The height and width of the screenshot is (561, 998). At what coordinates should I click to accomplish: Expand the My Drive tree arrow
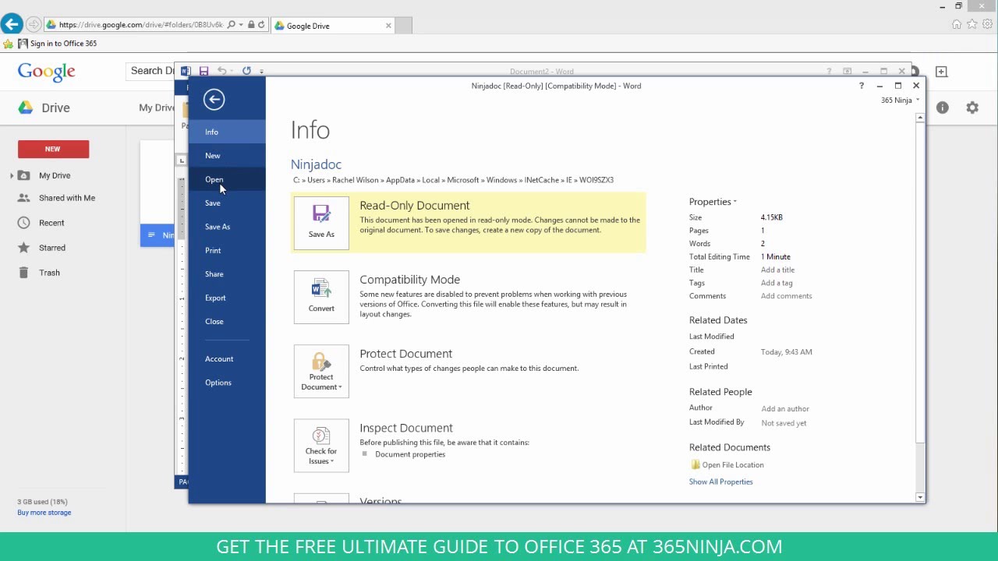(x=12, y=176)
